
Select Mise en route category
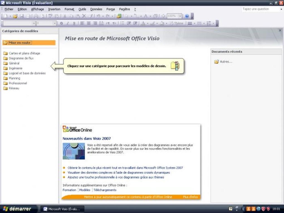tap(29, 43)
